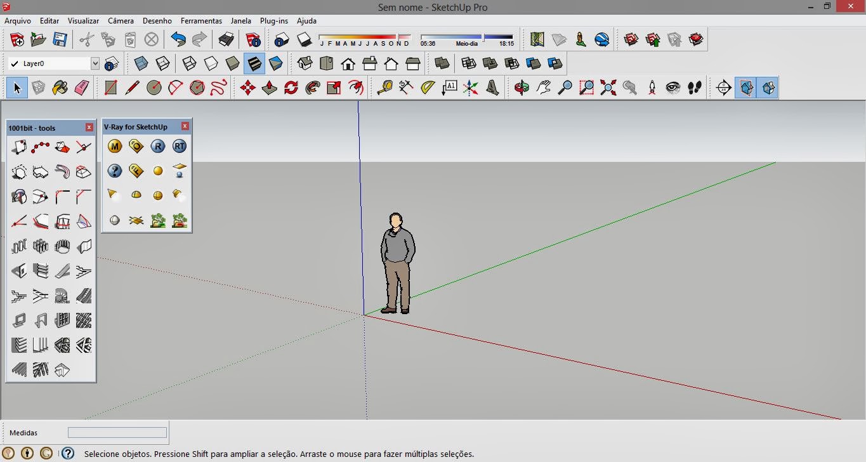The image size is (866, 462).
Task: Expand the Câmera menu
Action: click(x=121, y=21)
